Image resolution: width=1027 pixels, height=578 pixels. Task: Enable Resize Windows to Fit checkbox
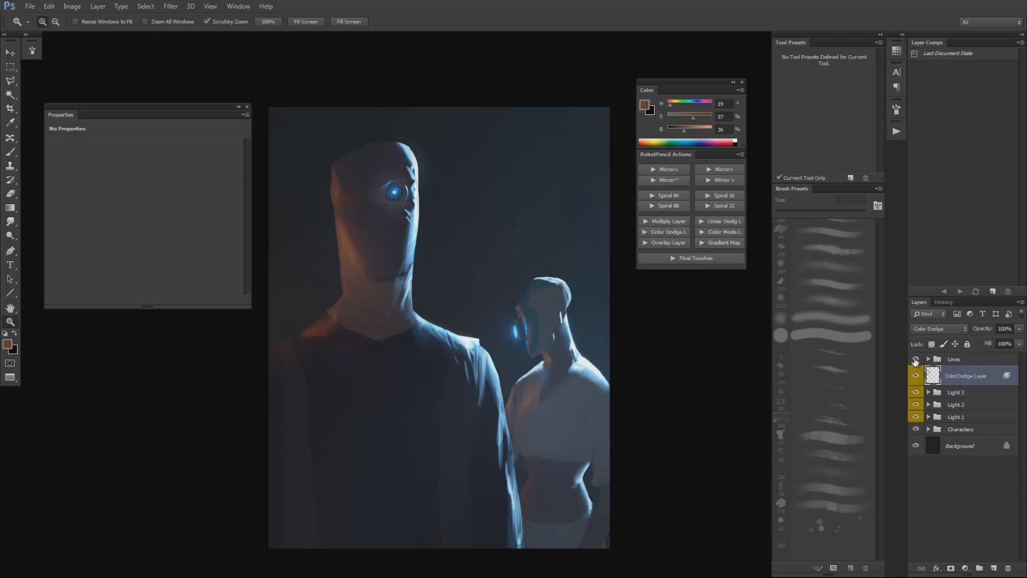[x=75, y=21]
